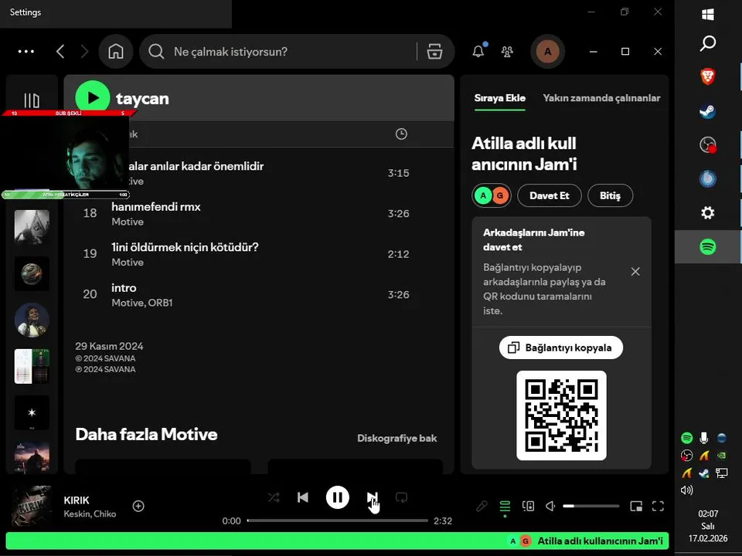The width and height of the screenshot is (742, 556).
Task: Click the Spotify taskbar icon
Action: click(708, 246)
